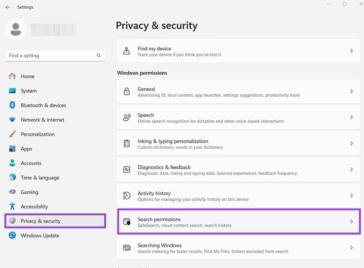Click the blurred account name
This screenshot has width=364, height=268.
coord(53,30)
